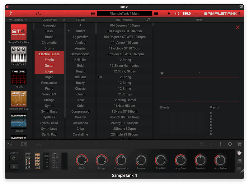Image resolution: width=249 pixels, height=185 pixels.
Task: Open the *SampleTank 4 Multi preset field
Action: point(125,13)
